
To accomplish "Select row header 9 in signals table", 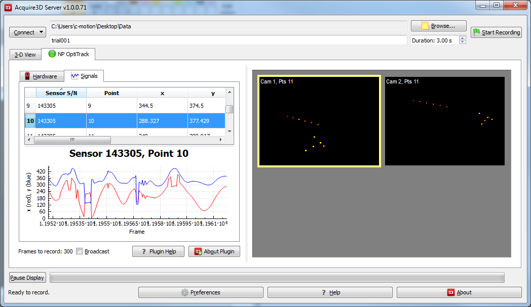I will (x=30, y=106).
